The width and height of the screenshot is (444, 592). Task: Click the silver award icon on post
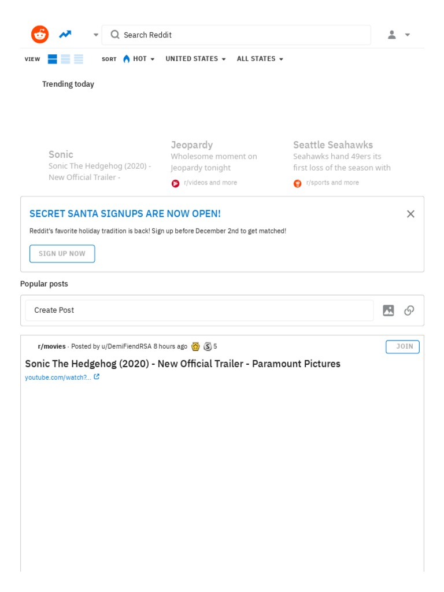coord(208,347)
